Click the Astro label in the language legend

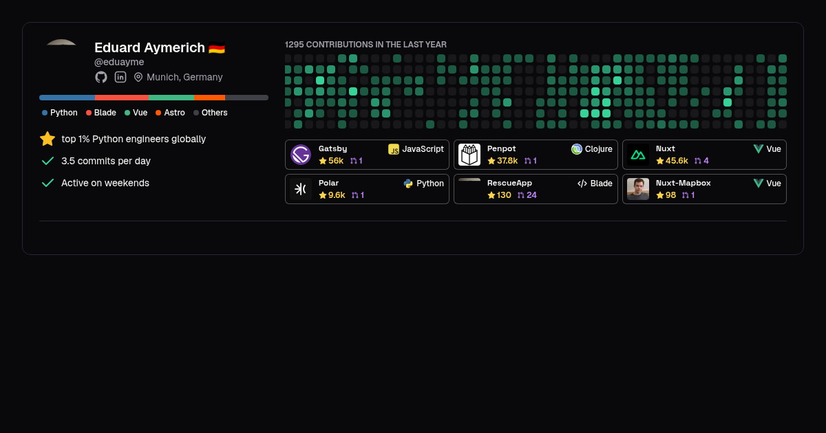click(x=175, y=113)
